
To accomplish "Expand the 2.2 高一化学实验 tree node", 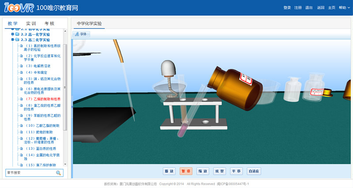I will tap(13, 34).
